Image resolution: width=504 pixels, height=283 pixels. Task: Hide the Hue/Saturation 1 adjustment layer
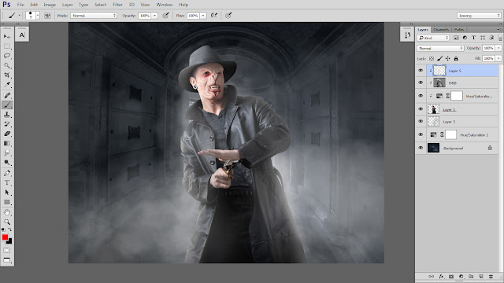[x=421, y=134]
